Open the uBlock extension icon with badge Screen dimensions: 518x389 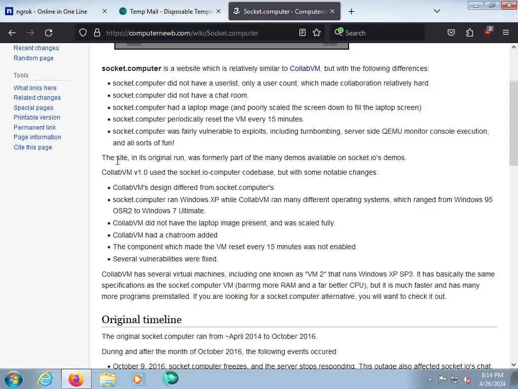488,32
